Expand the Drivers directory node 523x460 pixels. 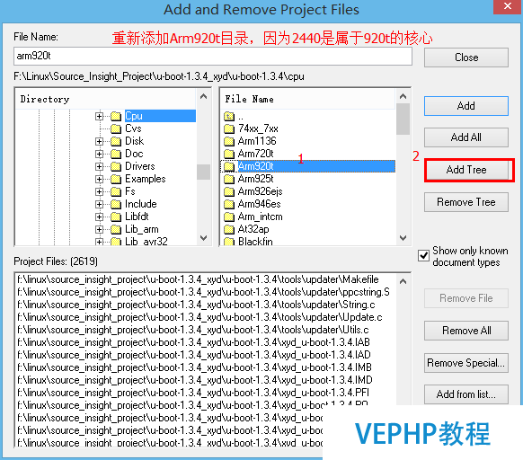pyautogui.click(x=99, y=166)
